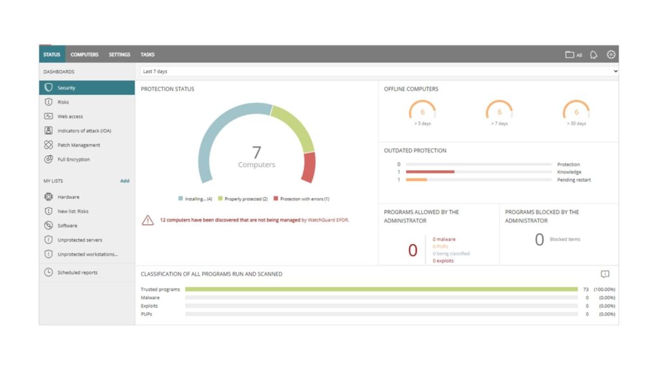The height and width of the screenshot is (370, 658).
Task: Open Patch Management icon in sidebar
Action: coord(48,145)
